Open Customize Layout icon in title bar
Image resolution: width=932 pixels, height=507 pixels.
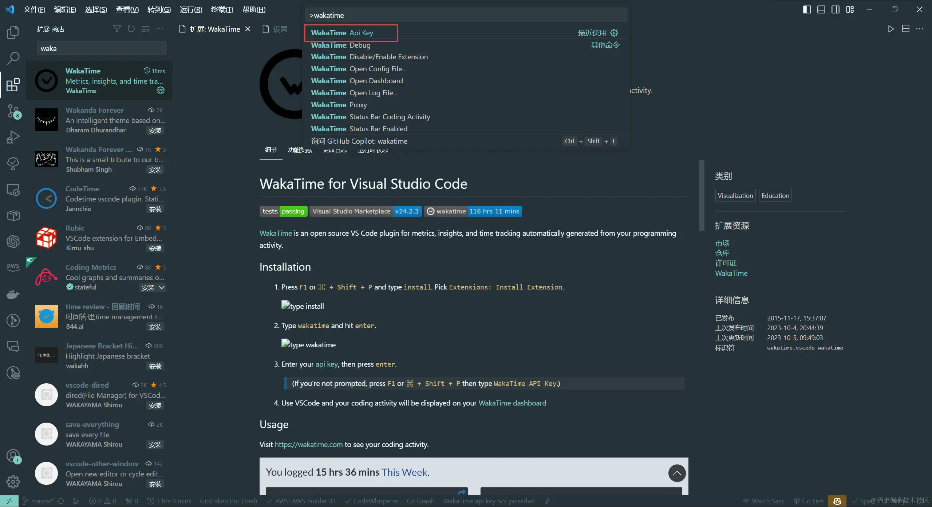(850, 9)
